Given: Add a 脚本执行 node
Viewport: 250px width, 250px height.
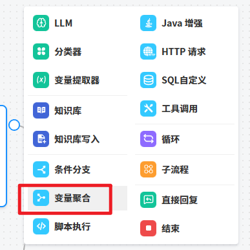Looking at the screenshot, I should coord(78,227).
